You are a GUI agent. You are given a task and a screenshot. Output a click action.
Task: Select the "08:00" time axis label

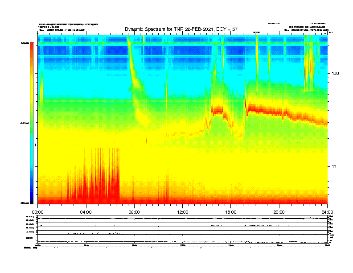click(134, 212)
